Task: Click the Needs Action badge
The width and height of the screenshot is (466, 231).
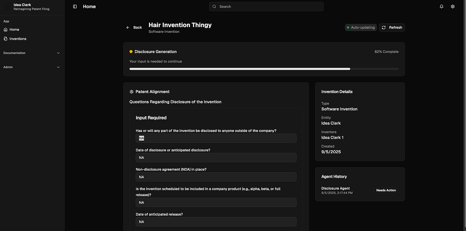Action: (386, 190)
